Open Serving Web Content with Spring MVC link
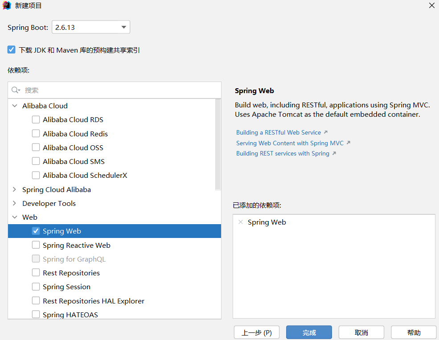Screen dimensions: 439x340 point(290,143)
